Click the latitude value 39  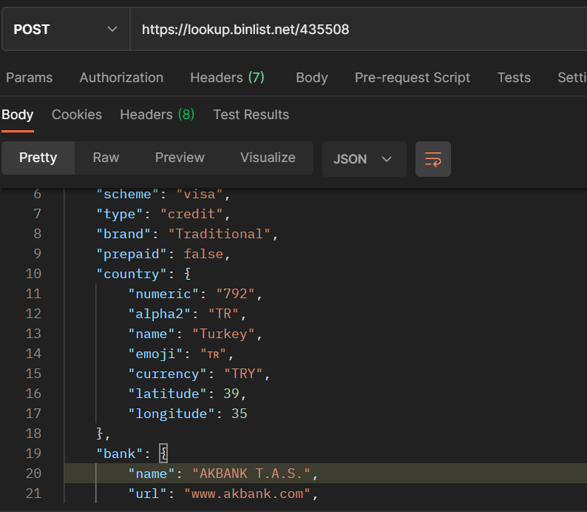(x=231, y=394)
